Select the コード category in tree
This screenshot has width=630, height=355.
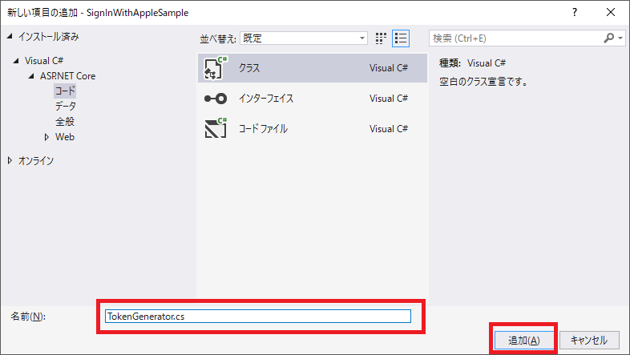click(x=65, y=91)
